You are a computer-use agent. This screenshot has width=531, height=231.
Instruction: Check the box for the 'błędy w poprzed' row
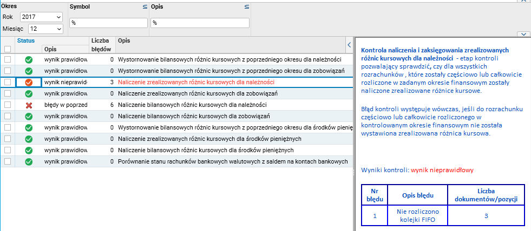8,105
